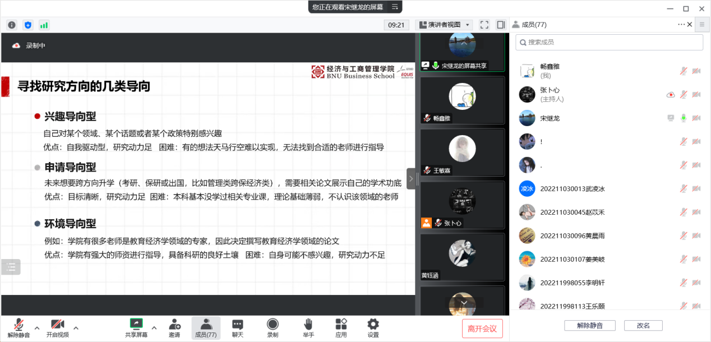711x342 pixels.
Task: Click the 离开会议 leave meeting button
Action: coord(482,329)
